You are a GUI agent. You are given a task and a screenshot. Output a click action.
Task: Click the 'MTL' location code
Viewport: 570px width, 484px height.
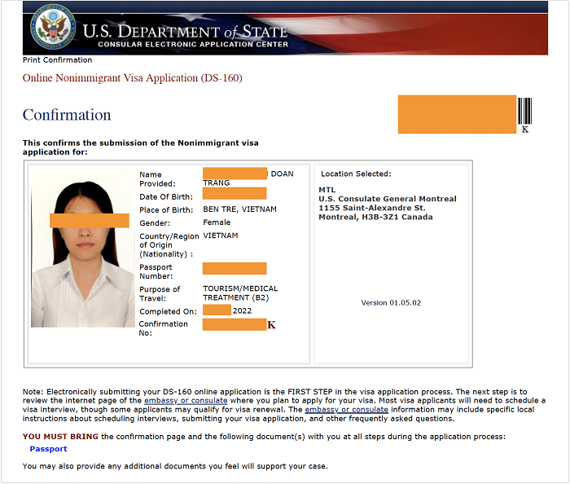coord(327,190)
